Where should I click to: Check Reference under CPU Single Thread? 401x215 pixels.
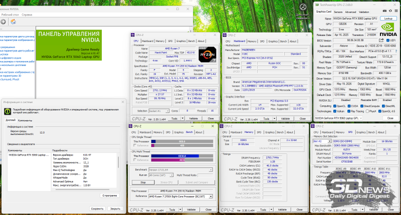click(x=135, y=145)
